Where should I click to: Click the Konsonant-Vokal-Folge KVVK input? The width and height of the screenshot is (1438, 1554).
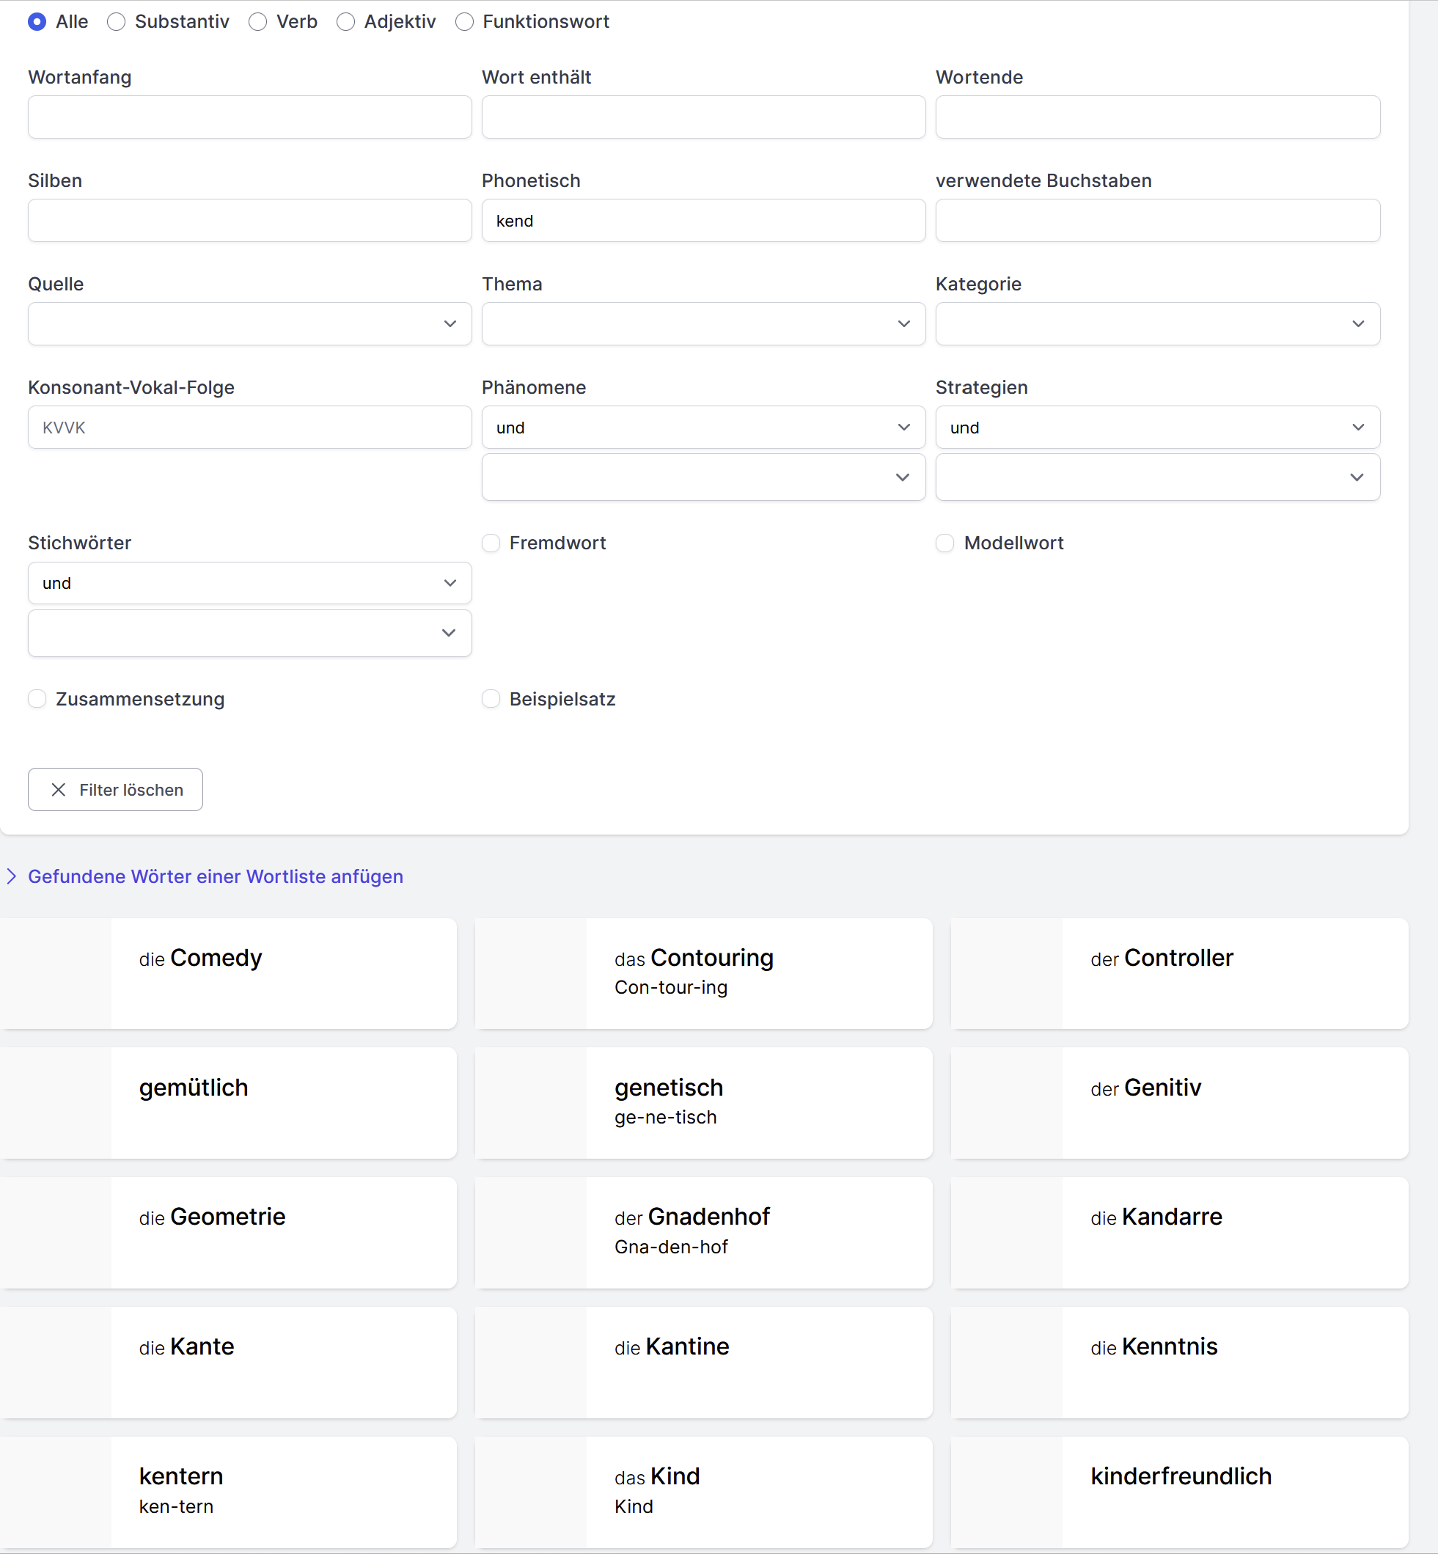(249, 428)
